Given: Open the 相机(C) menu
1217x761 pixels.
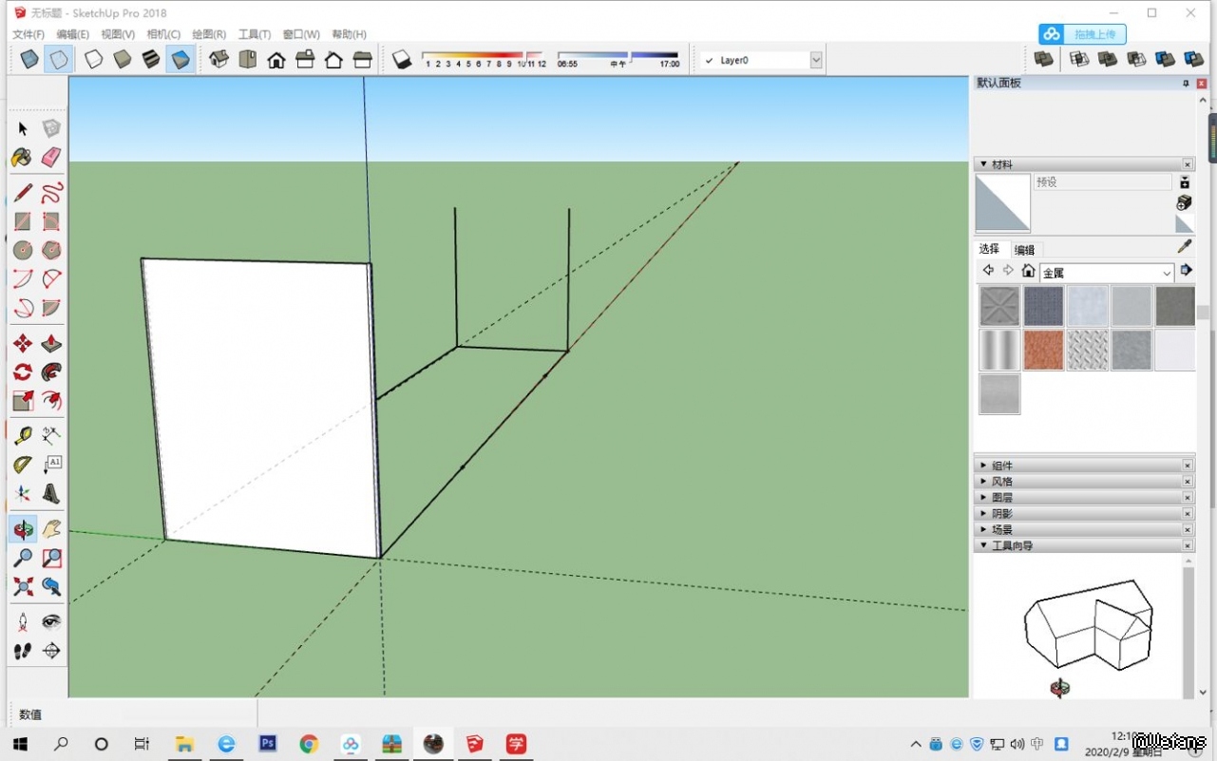Looking at the screenshot, I should (x=162, y=34).
